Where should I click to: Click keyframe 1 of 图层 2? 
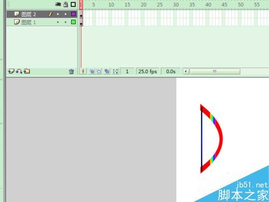click(x=81, y=14)
